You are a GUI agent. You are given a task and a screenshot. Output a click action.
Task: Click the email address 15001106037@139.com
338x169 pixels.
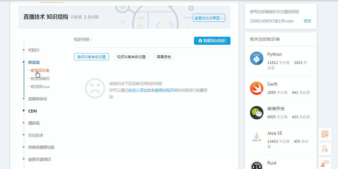click(x=272, y=21)
